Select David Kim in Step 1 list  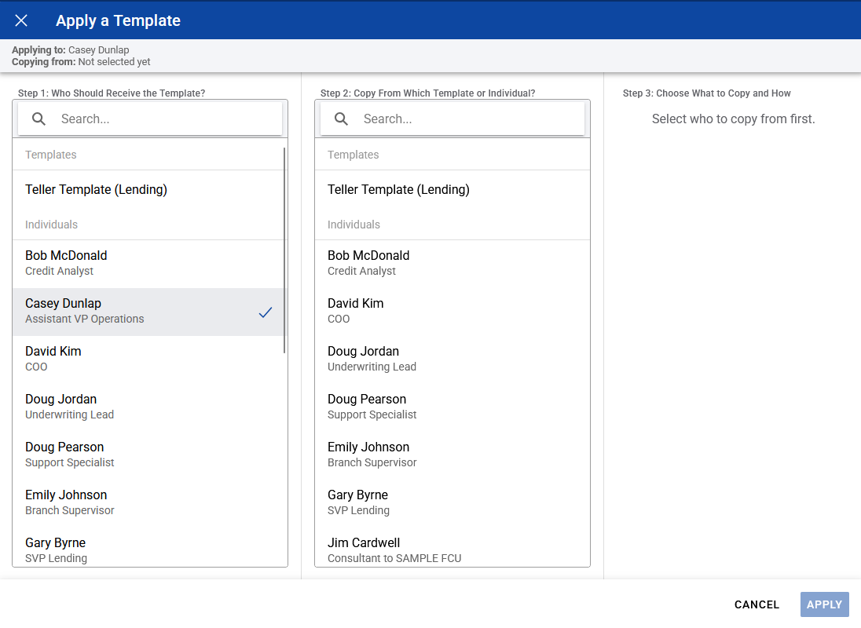point(148,360)
